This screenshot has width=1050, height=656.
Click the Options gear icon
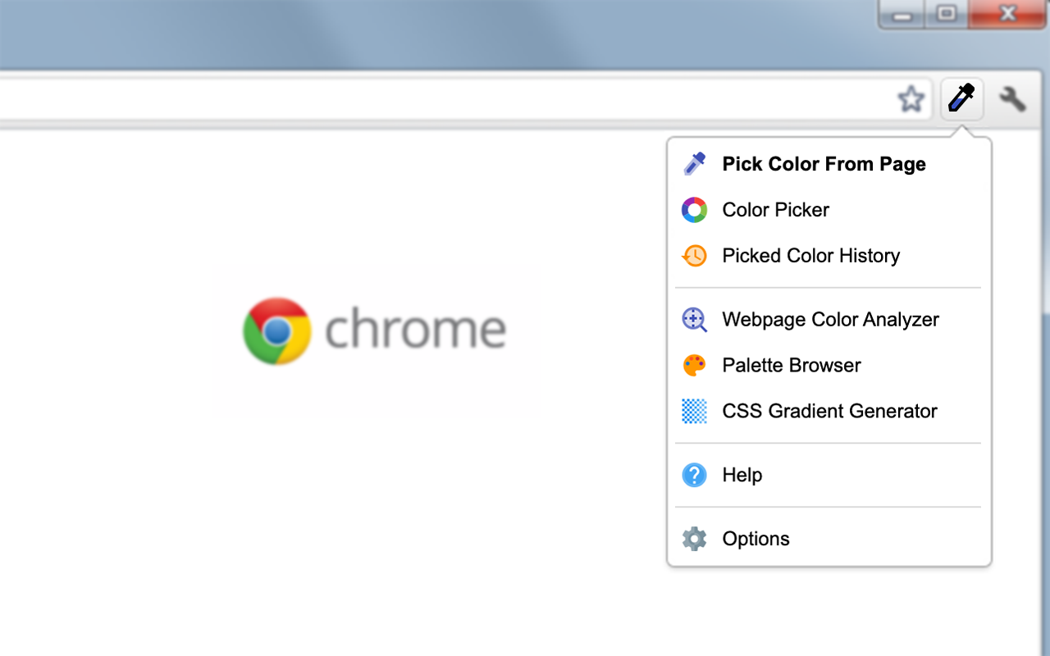pyautogui.click(x=694, y=539)
